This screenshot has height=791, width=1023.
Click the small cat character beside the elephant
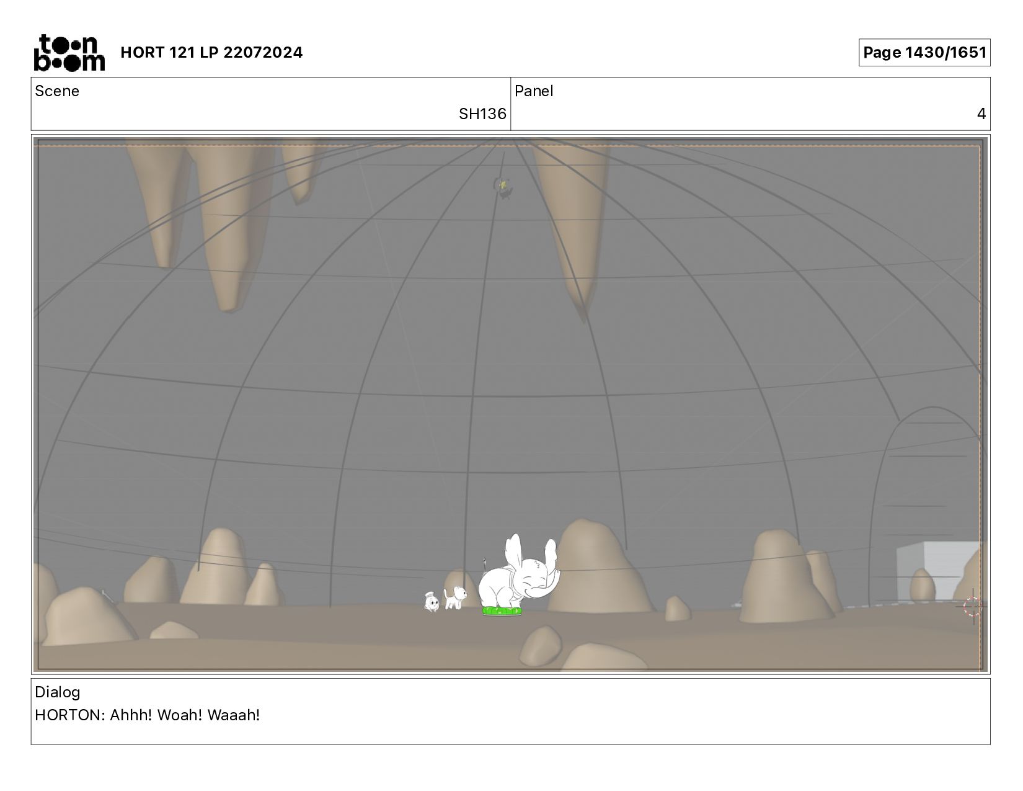[454, 597]
